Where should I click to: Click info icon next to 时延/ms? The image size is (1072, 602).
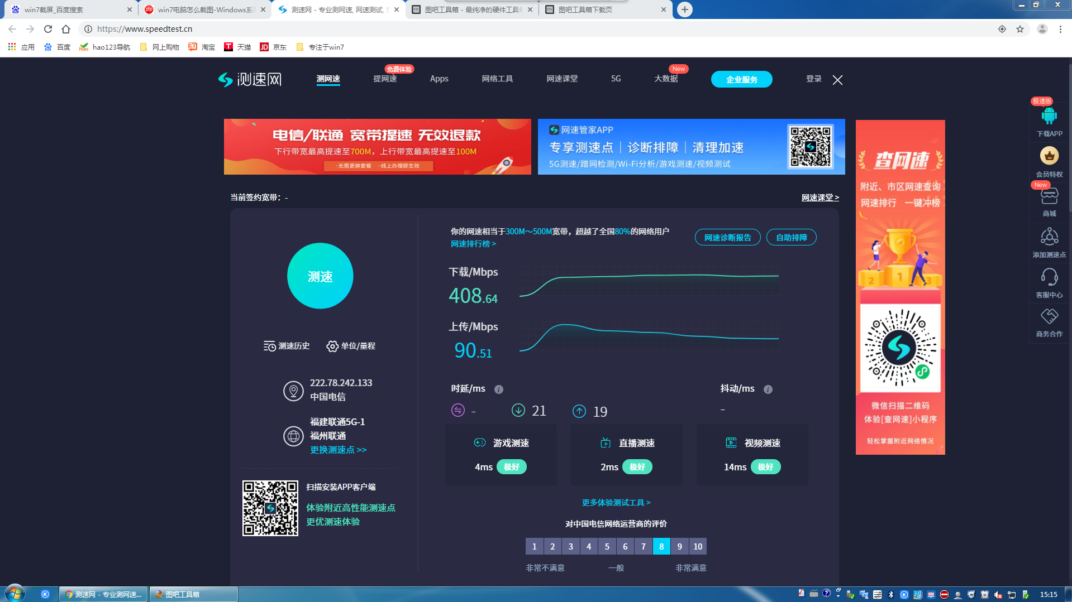click(x=499, y=389)
